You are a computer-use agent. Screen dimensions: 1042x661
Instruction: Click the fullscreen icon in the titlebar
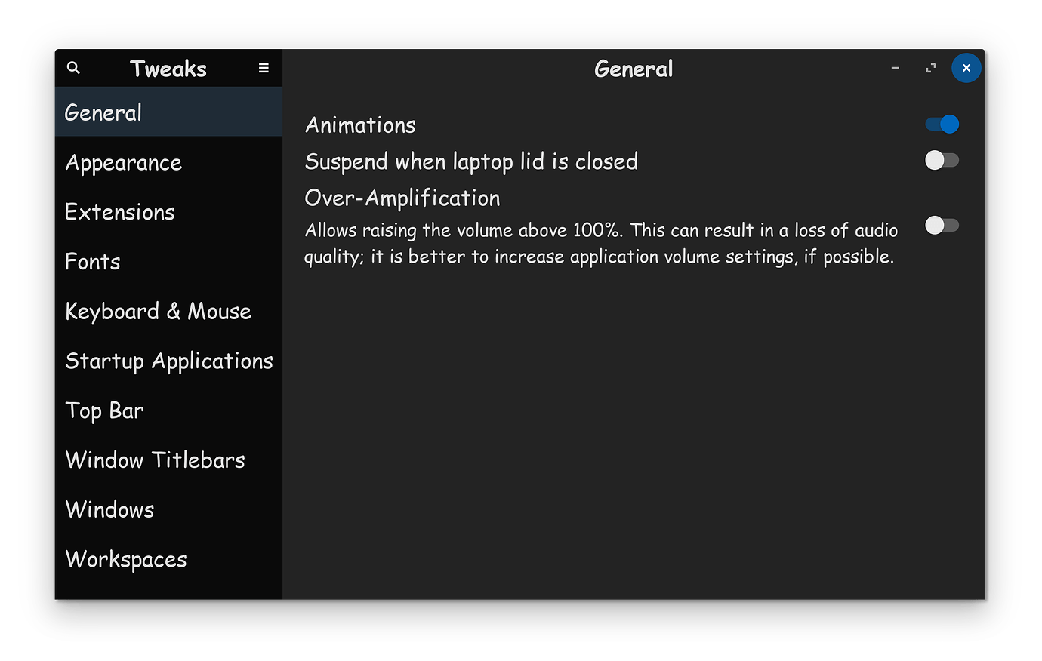(930, 68)
